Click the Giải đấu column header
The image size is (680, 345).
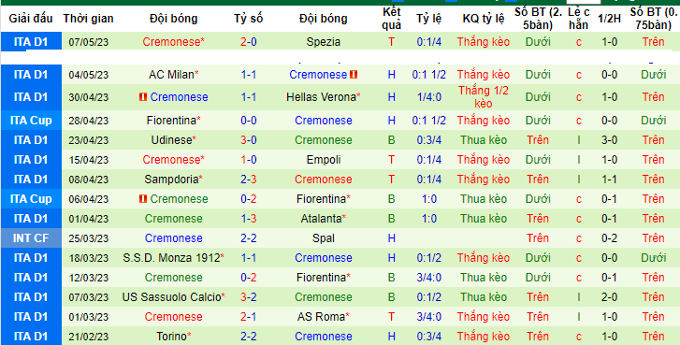coord(31,19)
